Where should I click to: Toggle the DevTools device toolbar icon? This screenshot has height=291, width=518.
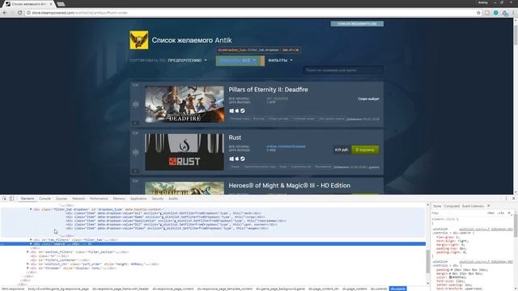11,199
